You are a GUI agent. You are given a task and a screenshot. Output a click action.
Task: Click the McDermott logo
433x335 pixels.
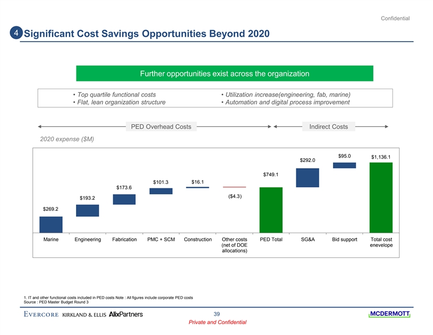pyautogui.click(x=389, y=314)
